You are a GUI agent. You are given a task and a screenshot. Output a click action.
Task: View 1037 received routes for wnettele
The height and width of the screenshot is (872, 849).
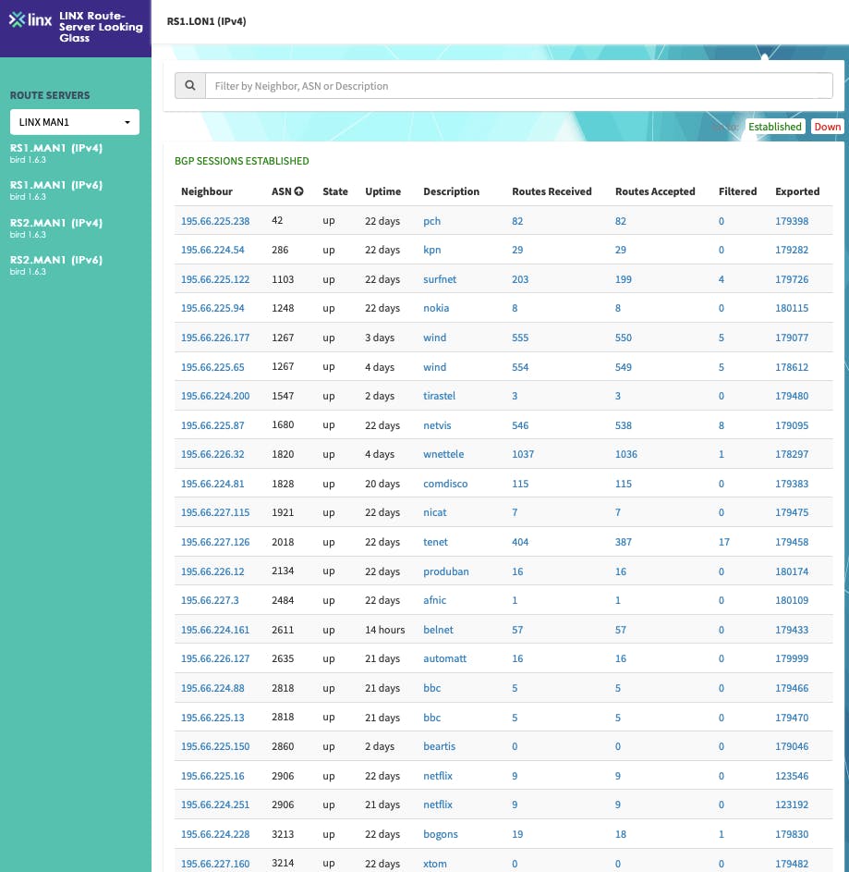click(x=523, y=454)
